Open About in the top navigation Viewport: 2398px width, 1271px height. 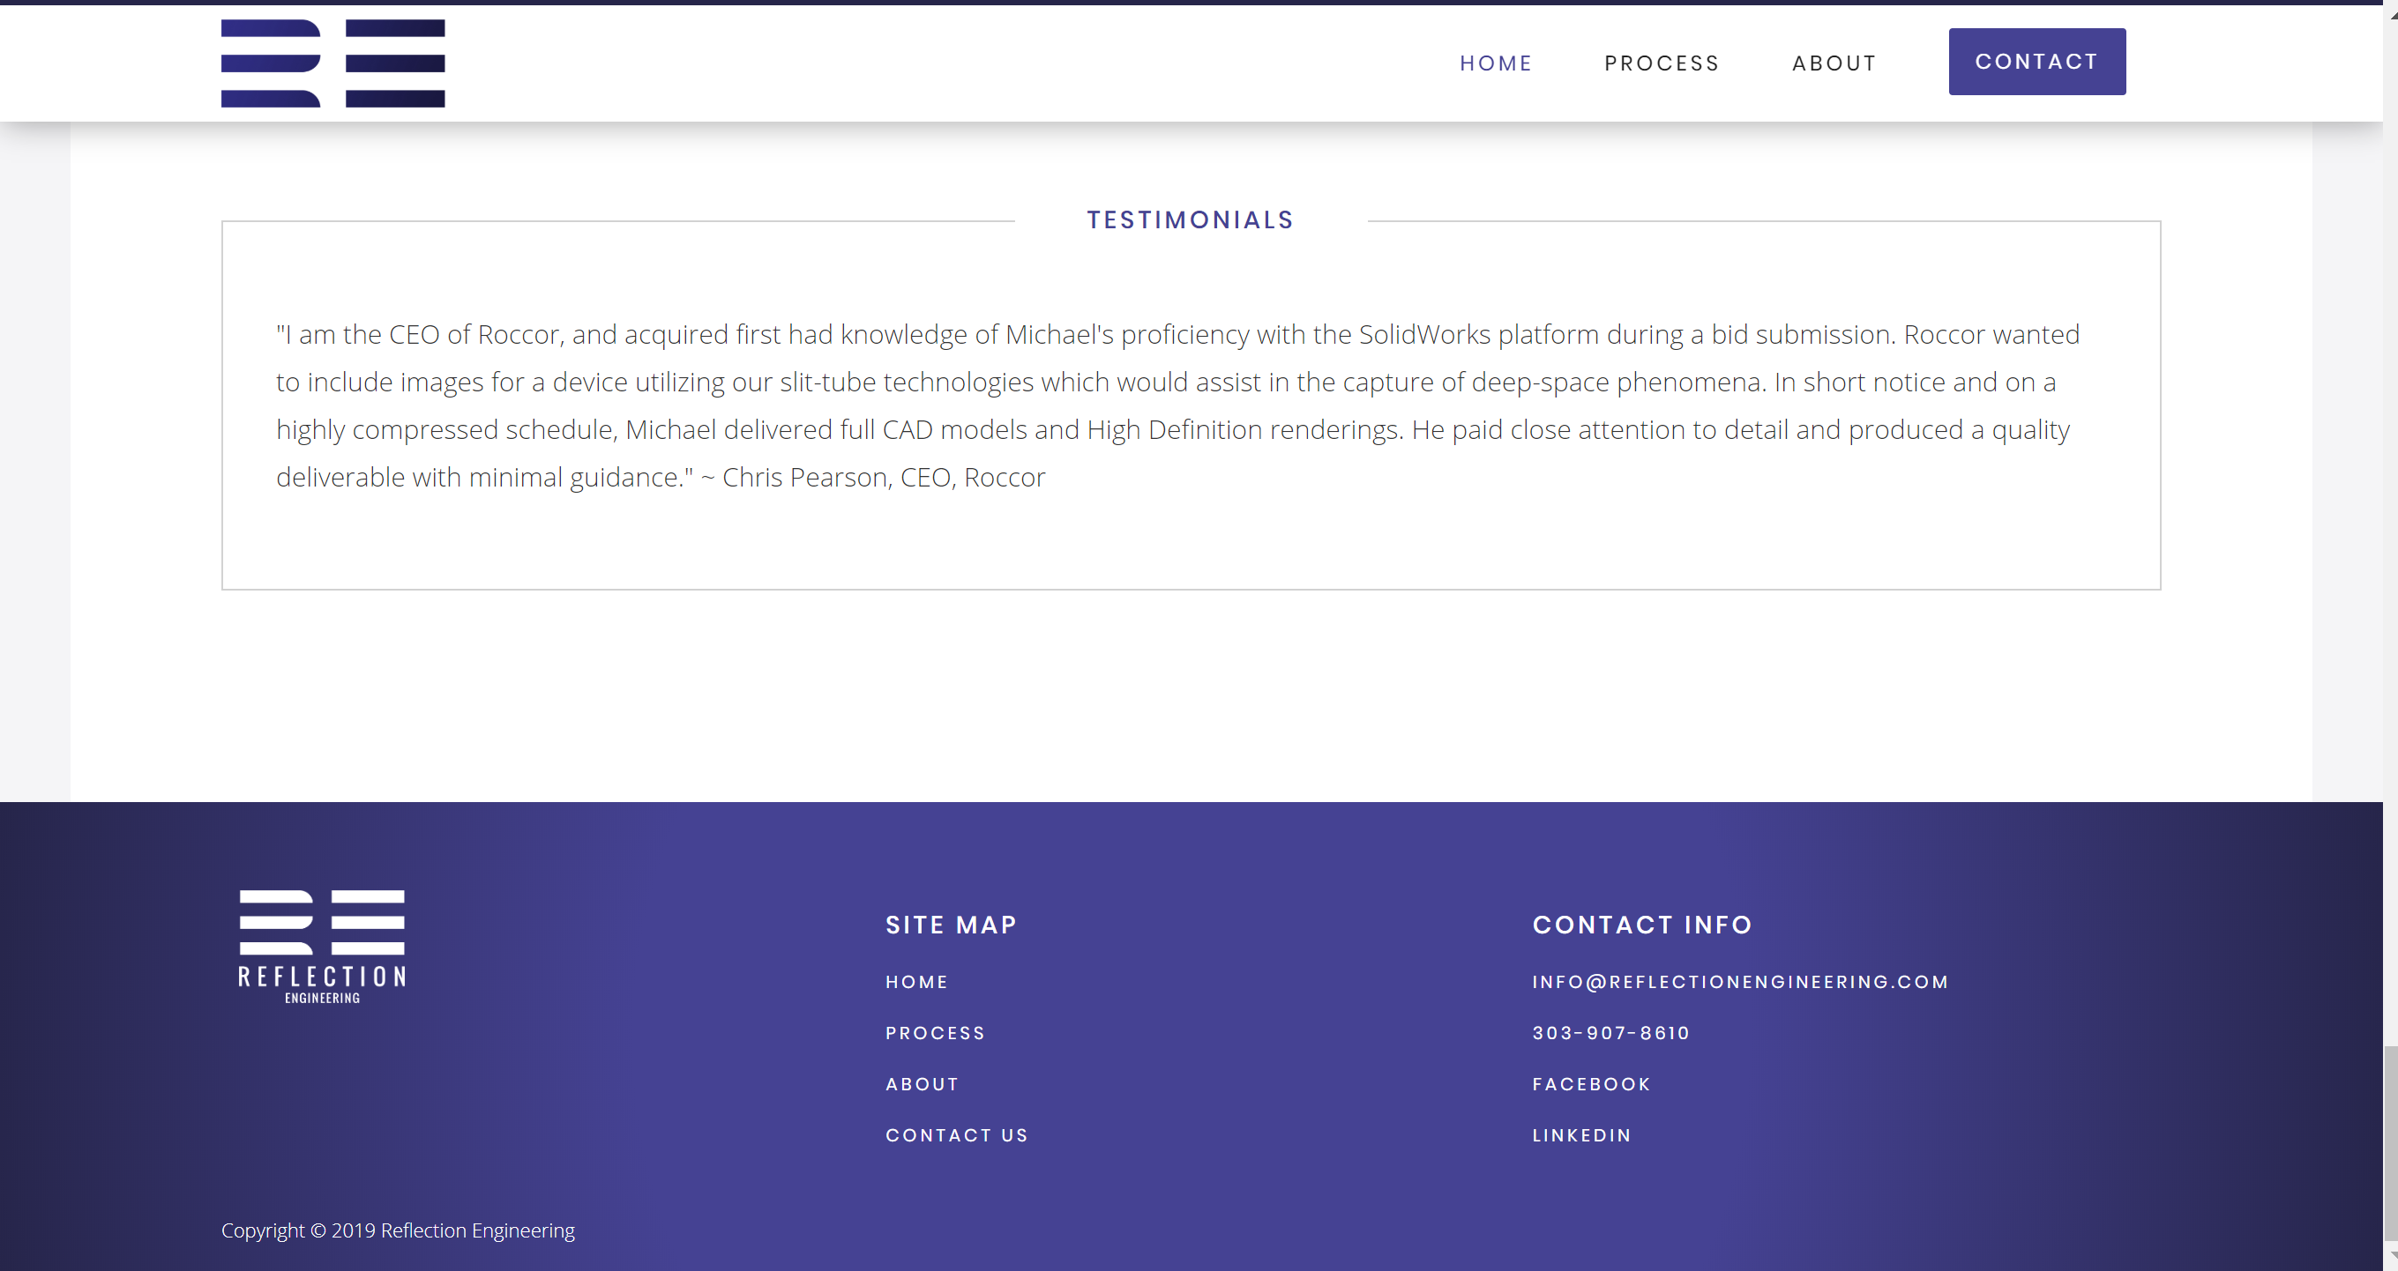[x=1834, y=63]
